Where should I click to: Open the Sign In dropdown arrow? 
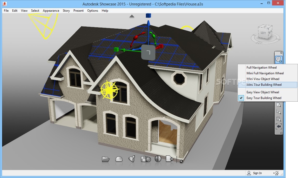click(x=274, y=173)
